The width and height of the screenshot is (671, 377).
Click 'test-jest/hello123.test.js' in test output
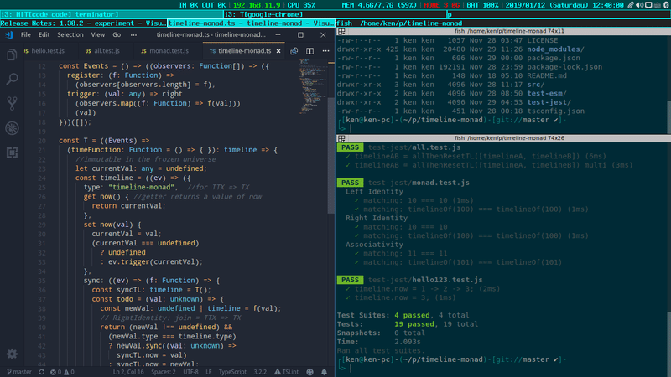(x=425, y=280)
